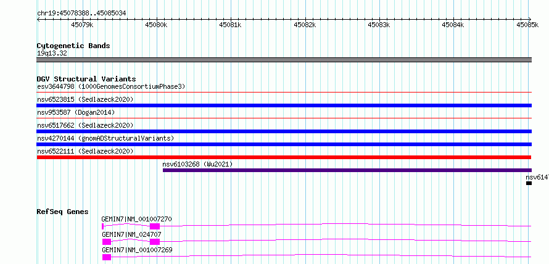Click the second exon box of NM_024707
This screenshot has width=549, height=264.
pyautogui.click(x=155, y=242)
